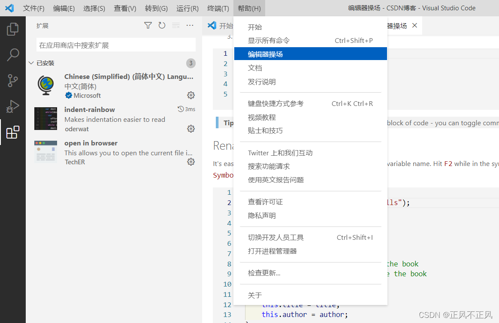Image resolution: width=499 pixels, height=323 pixels.
Task: Click the VS Code logo in title bar
Action: coord(9,8)
